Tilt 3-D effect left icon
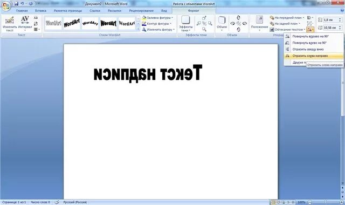This screenshot has height=205, width=345. (x=232, y=24)
